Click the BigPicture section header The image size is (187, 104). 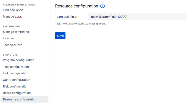(10, 55)
